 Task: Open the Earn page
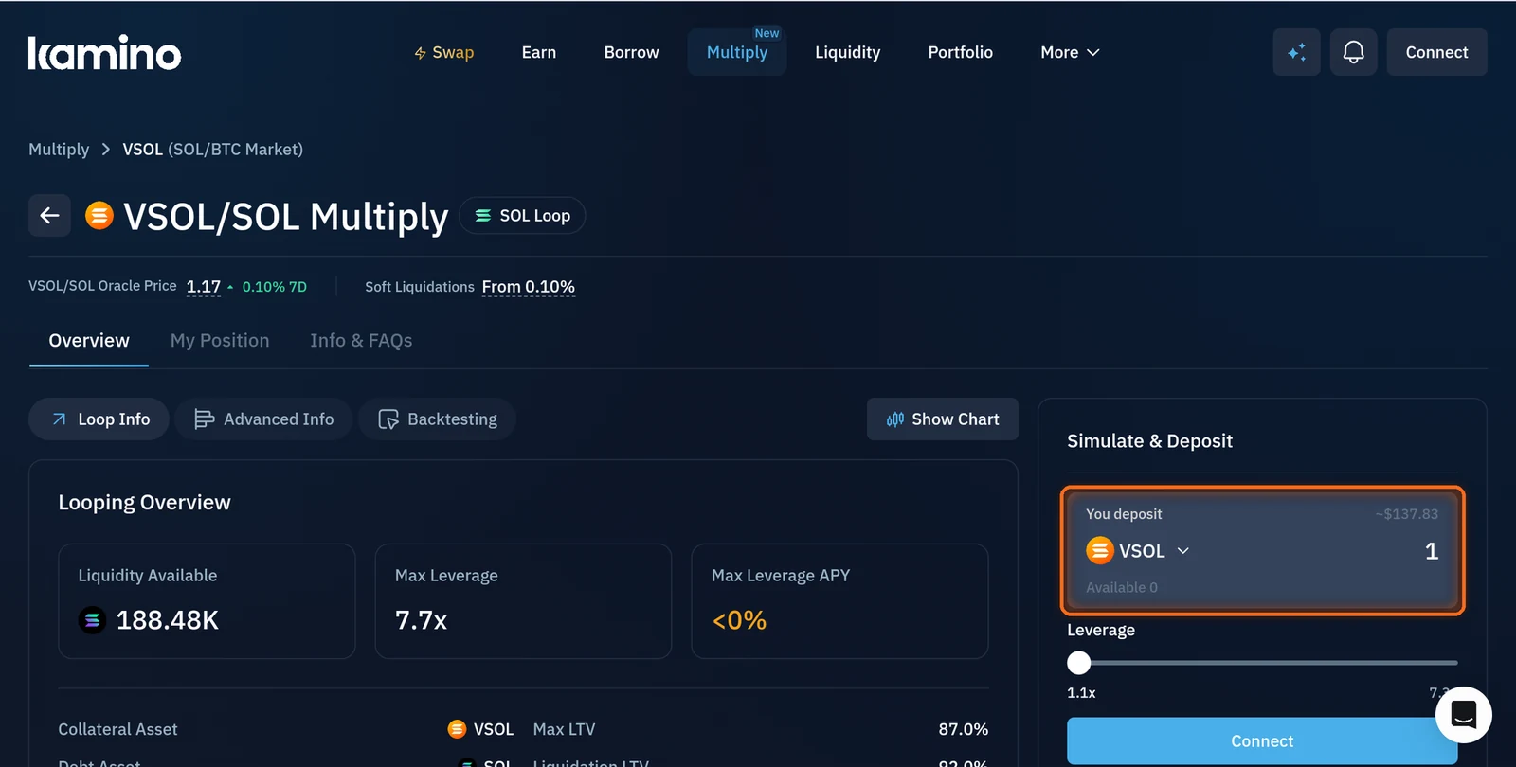(x=538, y=52)
